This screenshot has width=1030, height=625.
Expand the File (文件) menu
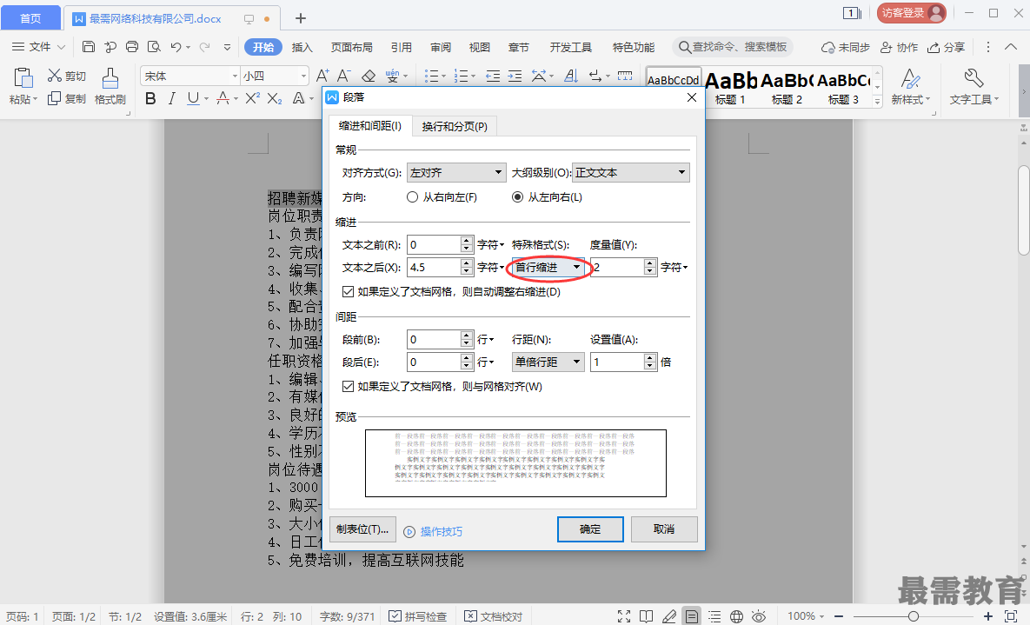click(39, 47)
